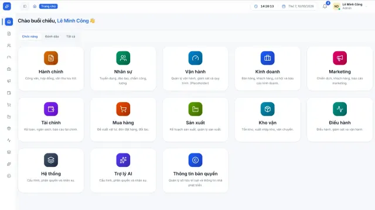
Task: Click the Thứ 7 date text
Action: tap(301, 6)
